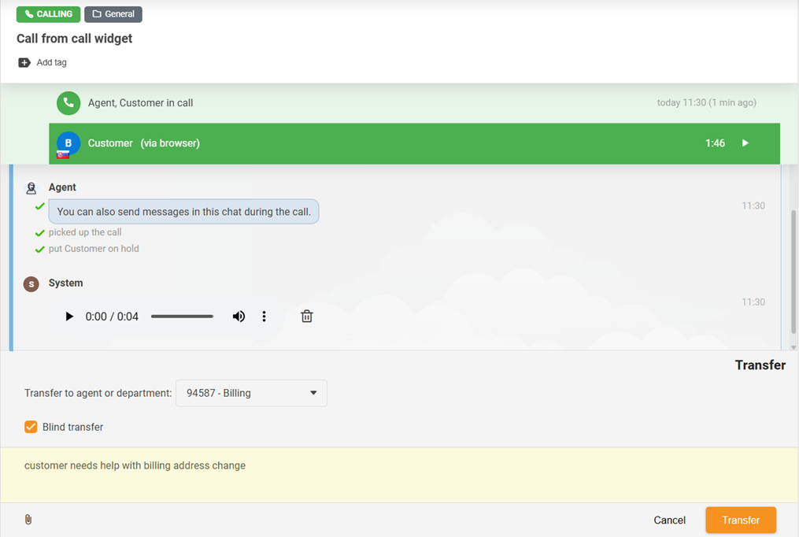Open the recording options kebab menu
Viewport: 799px width, 537px height.
click(x=264, y=316)
